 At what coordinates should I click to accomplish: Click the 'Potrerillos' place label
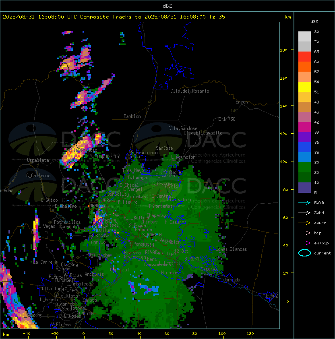67,222
